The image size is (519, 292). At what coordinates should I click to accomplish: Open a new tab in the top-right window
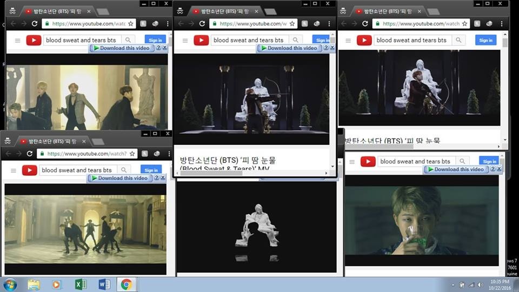point(432,11)
